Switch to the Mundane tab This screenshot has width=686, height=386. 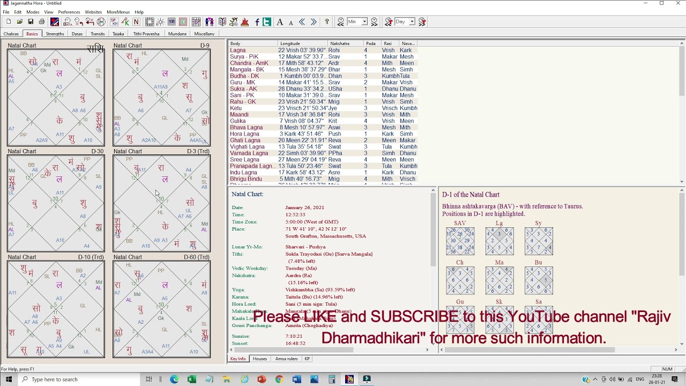[x=177, y=34]
